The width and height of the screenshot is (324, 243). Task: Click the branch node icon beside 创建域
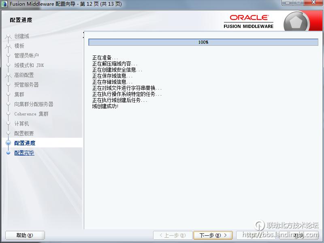point(8,36)
